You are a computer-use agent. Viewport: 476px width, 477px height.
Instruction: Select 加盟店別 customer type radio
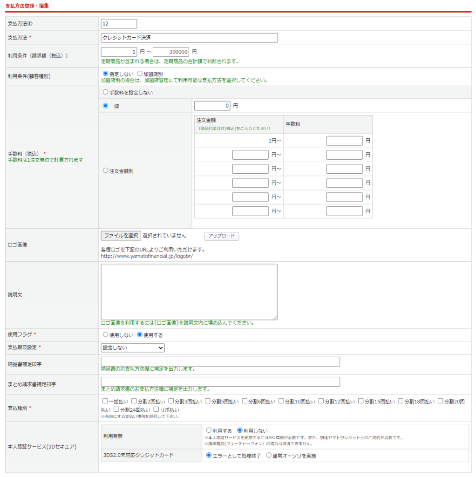point(140,74)
